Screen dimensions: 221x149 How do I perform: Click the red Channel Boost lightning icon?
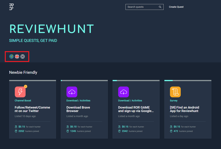click(20, 92)
